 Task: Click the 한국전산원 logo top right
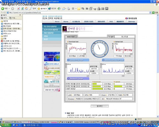(x=131, y=18)
